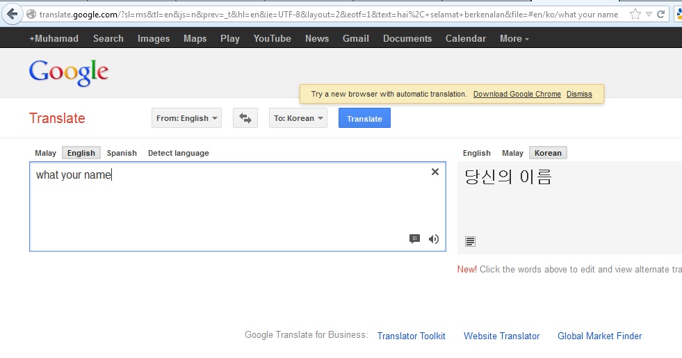Open News in the top bar

tap(317, 38)
